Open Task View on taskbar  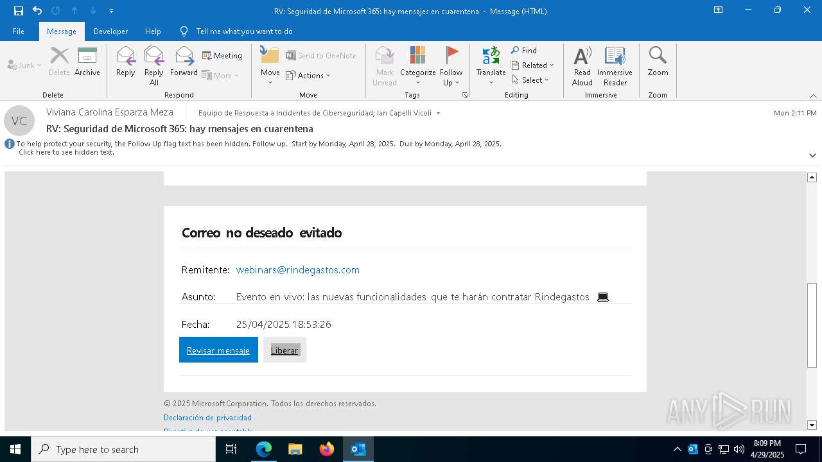(x=231, y=449)
